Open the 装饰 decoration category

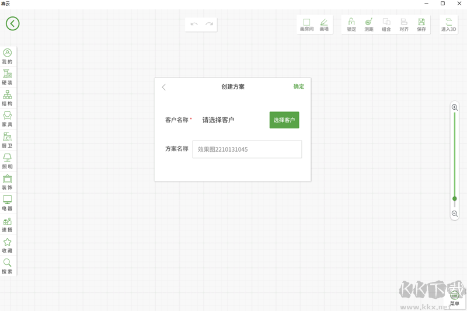coord(8,182)
